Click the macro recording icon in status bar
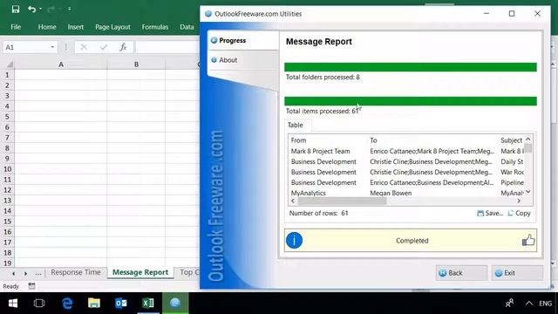The width and height of the screenshot is (558, 314). [x=31, y=286]
